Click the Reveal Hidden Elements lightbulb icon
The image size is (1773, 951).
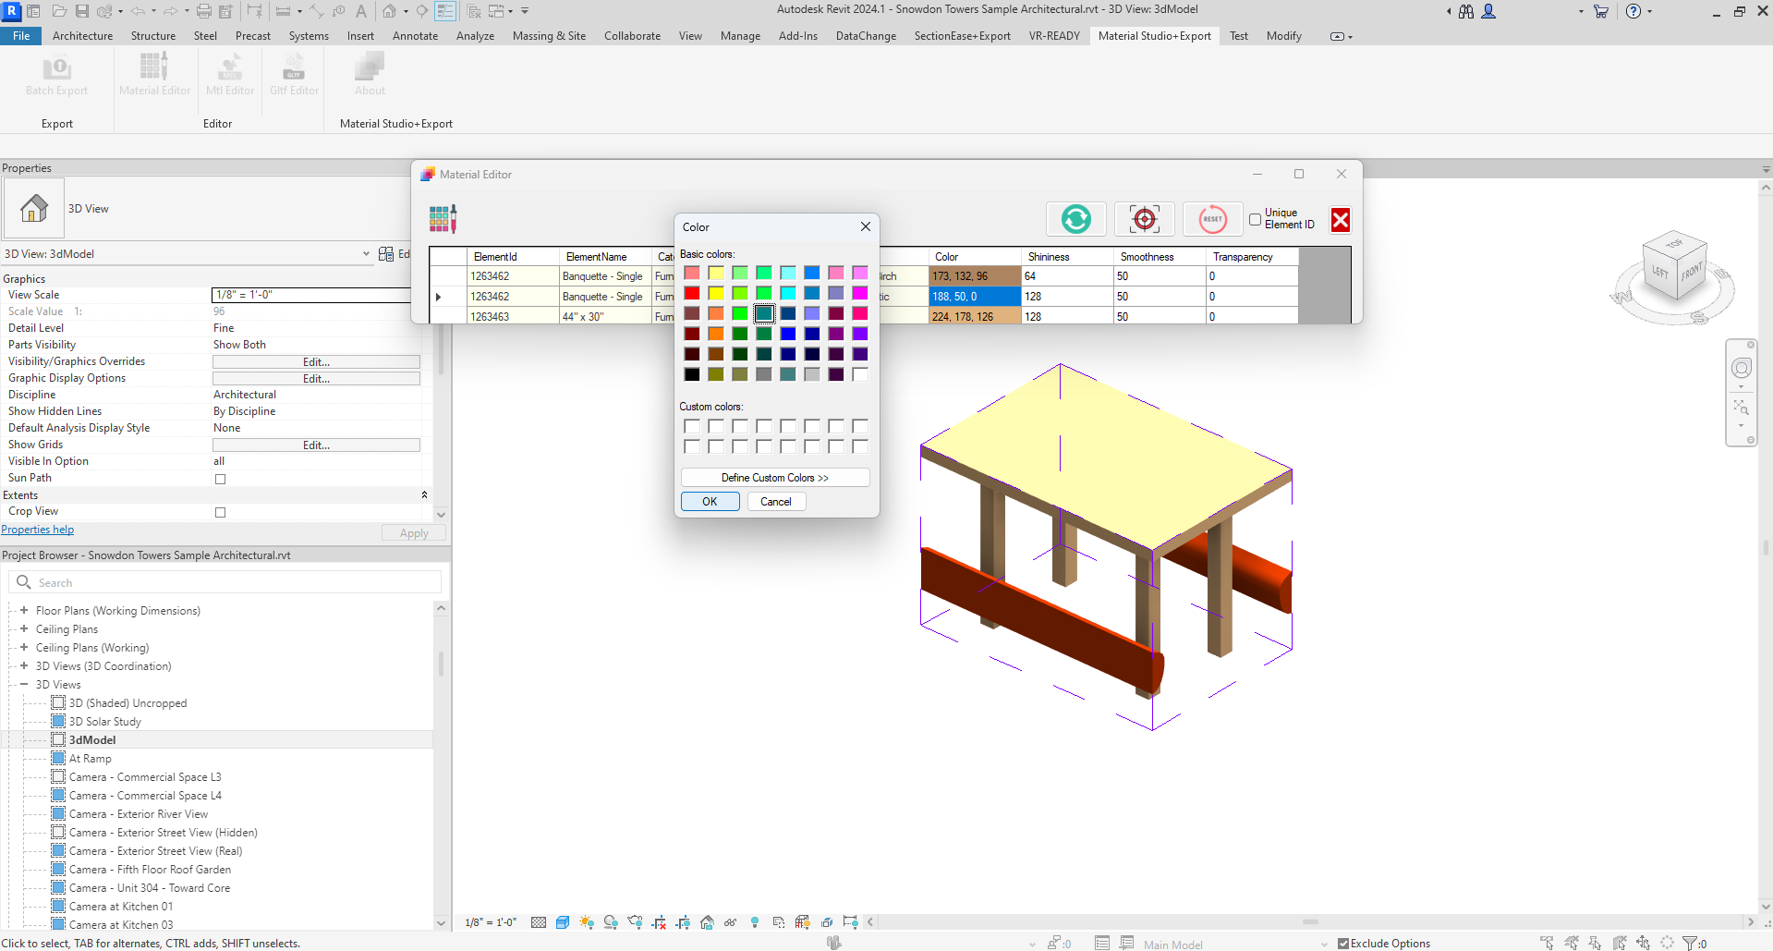pos(755,922)
